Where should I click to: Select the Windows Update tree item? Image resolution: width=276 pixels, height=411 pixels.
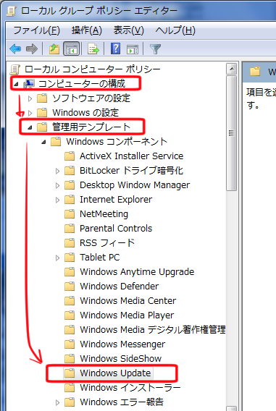115,373
